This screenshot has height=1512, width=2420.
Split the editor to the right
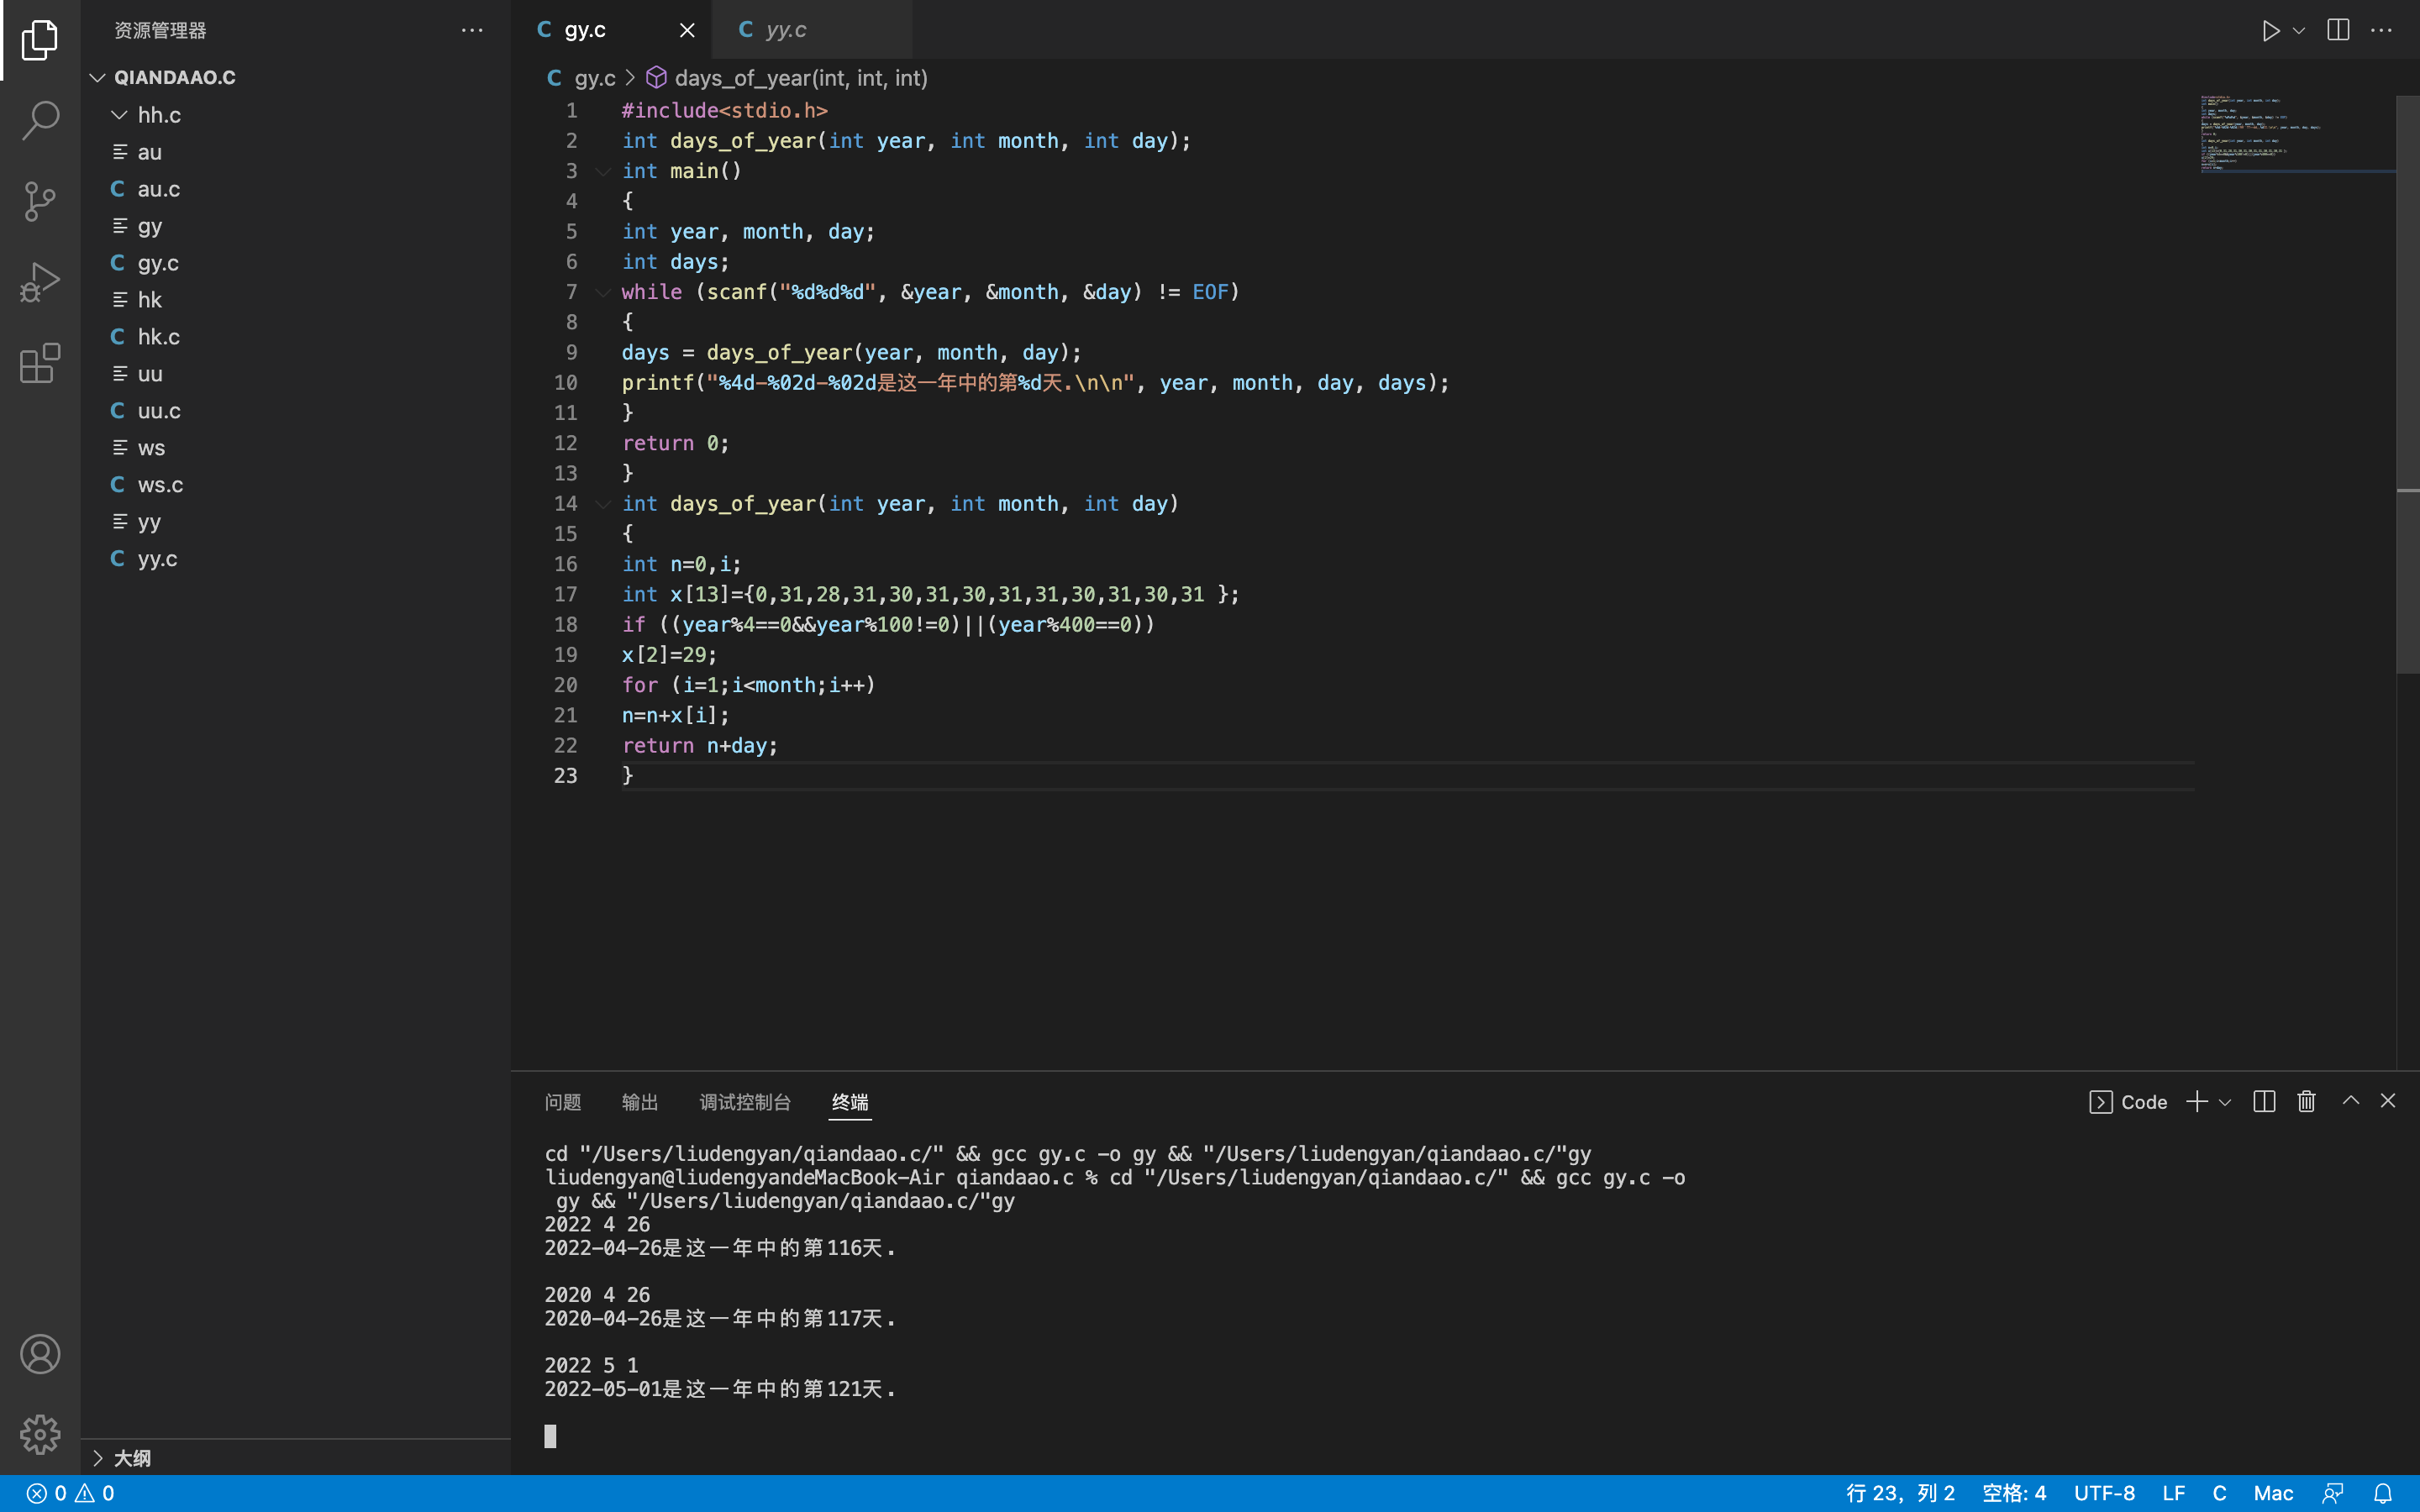click(2338, 30)
